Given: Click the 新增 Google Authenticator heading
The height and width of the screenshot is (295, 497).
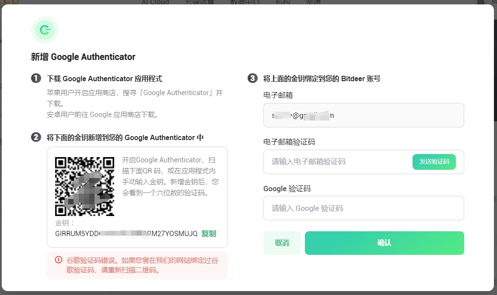Looking at the screenshot, I should [x=83, y=57].
